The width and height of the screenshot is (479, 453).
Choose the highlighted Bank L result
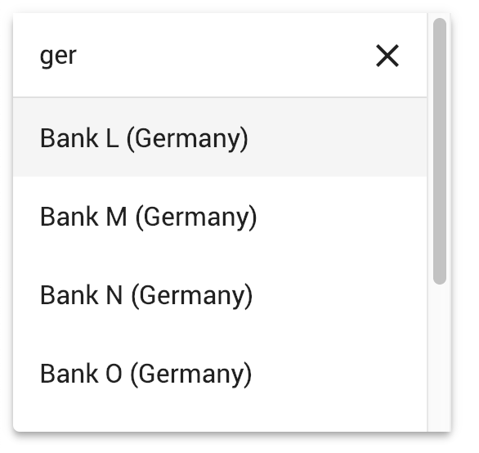coord(220,137)
